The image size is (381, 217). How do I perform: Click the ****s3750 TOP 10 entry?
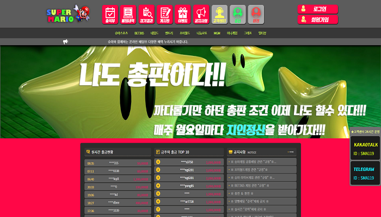pyautogui.click(x=189, y=162)
